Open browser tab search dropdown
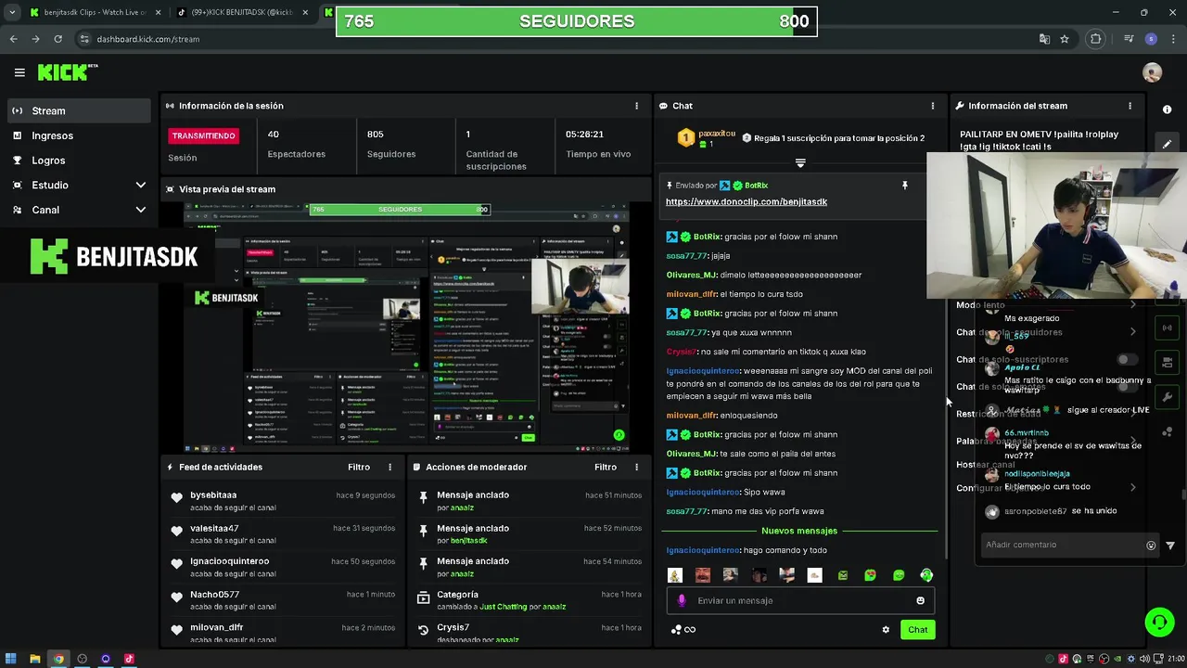Screen dimensions: 1187x668 point(12,12)
